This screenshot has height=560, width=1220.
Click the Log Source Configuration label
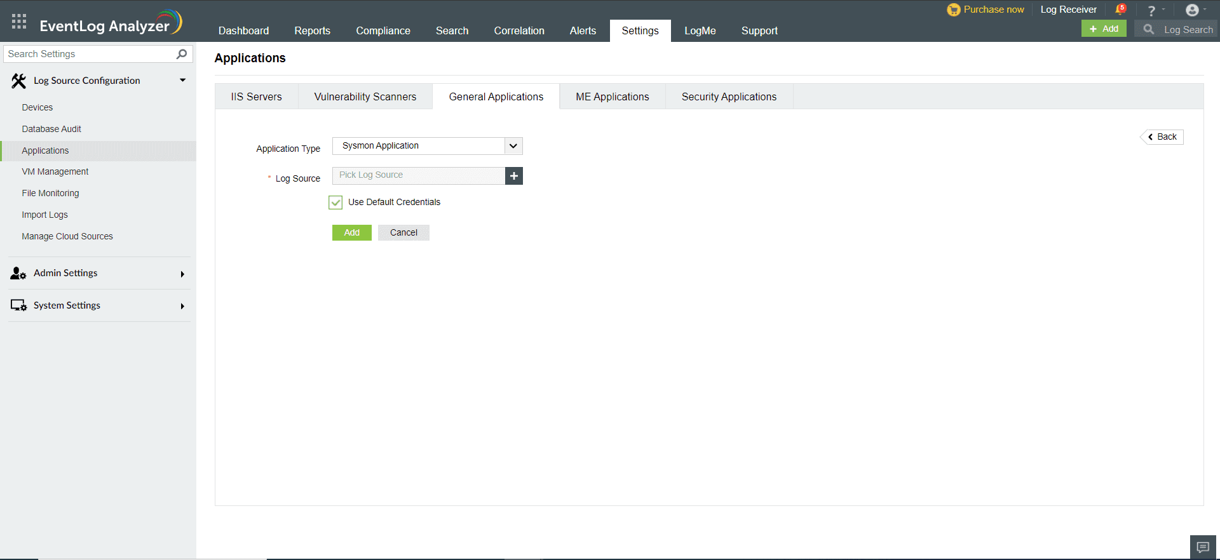pos(87,81)
